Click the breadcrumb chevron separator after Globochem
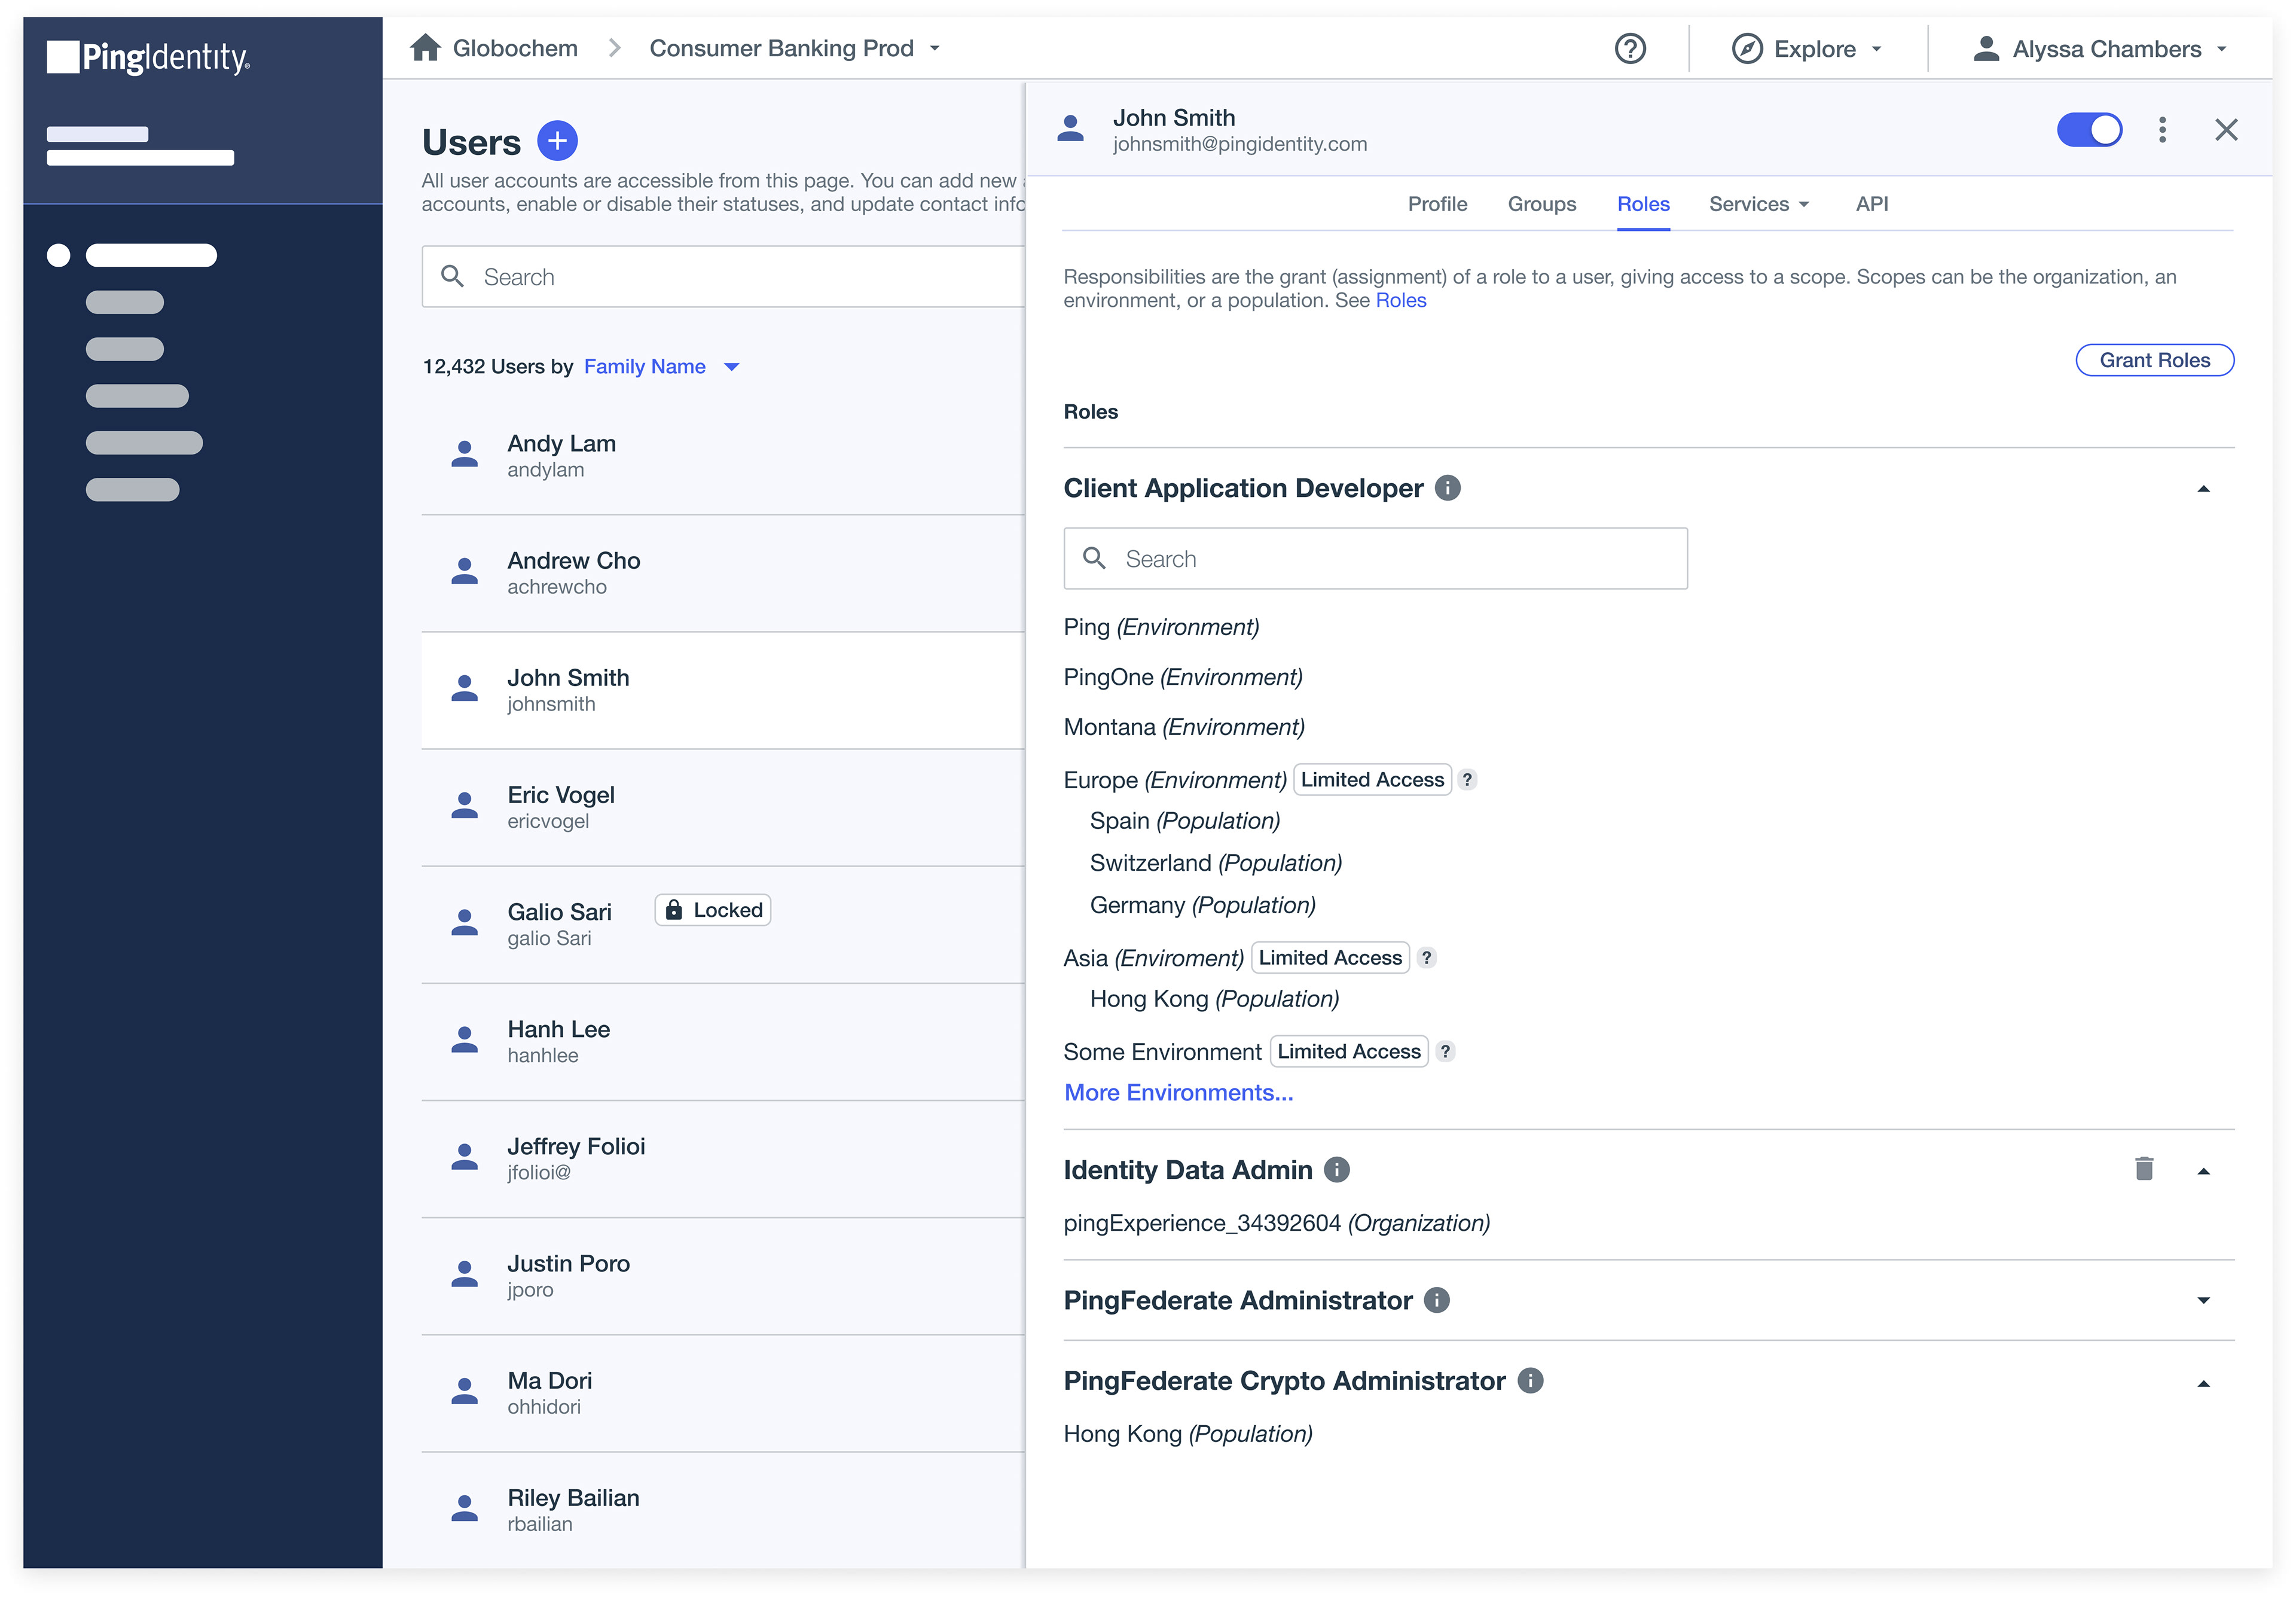2296x1598 pixels. pyautogui.click(x=614, y=48)
